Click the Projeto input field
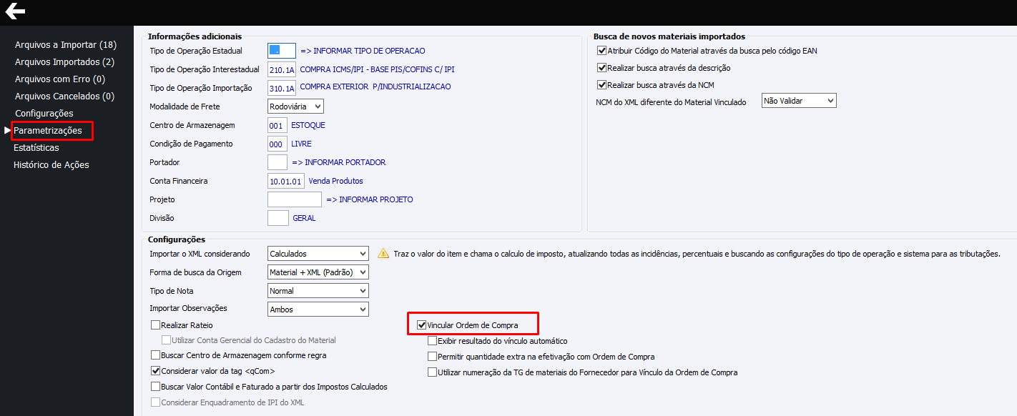This screenshot has height=416, width=1017. (295, 199)
